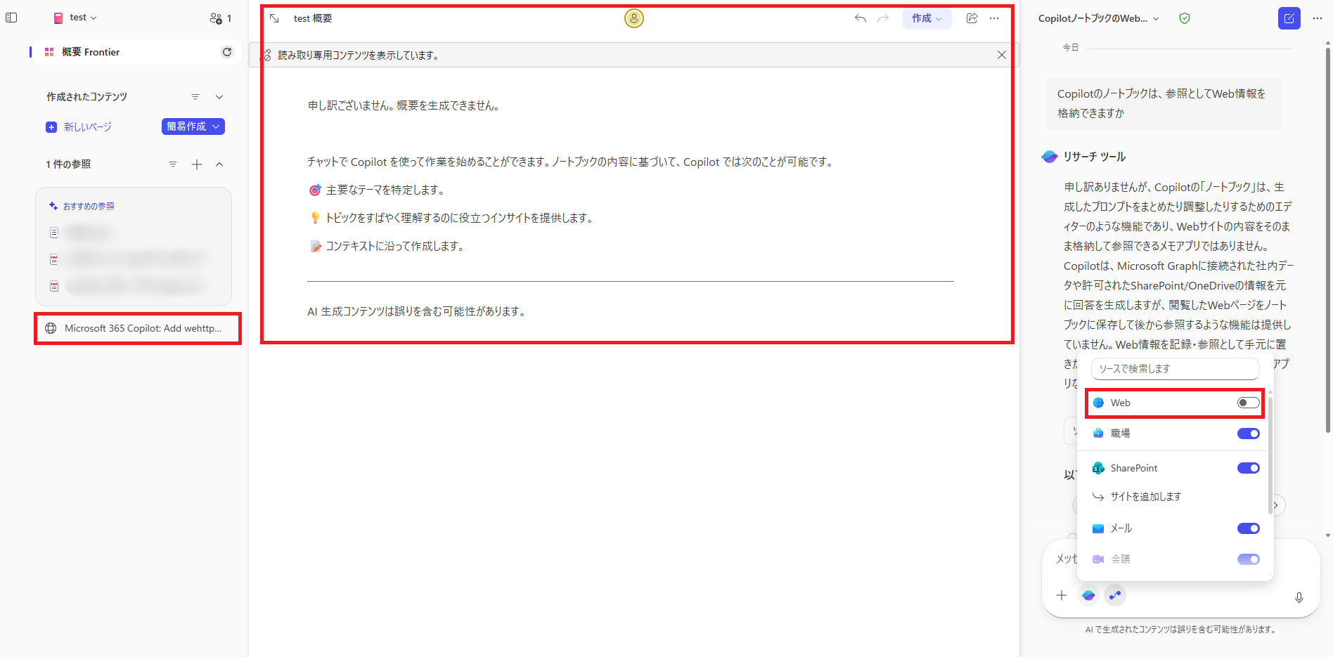Screen dimensions: 1333x657
Task: Refresh the 概要 Frontier page
Action: [226, 51]
